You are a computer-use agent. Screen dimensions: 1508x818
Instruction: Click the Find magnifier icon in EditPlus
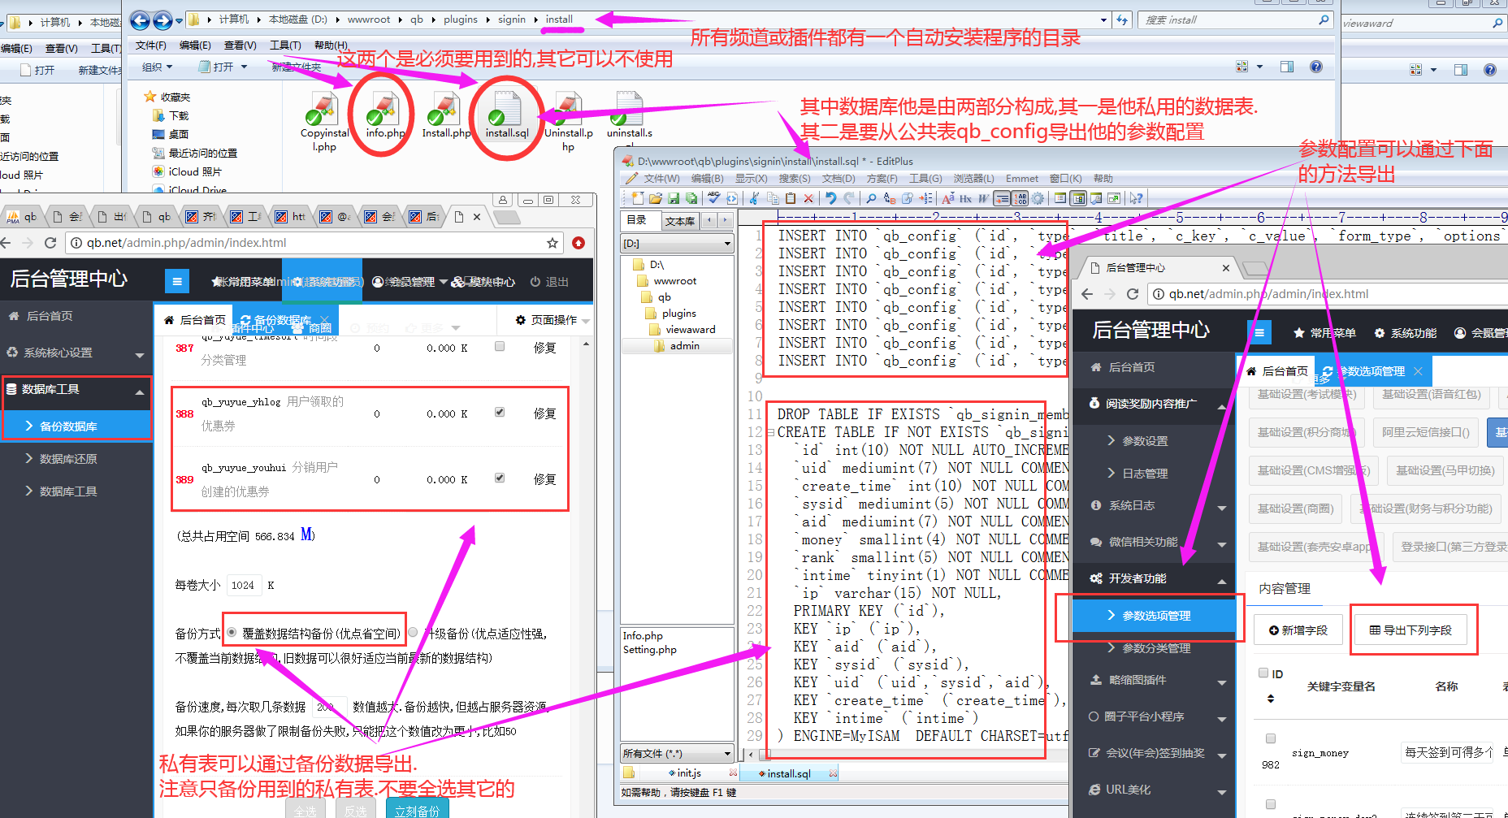(x=871, y=198)
